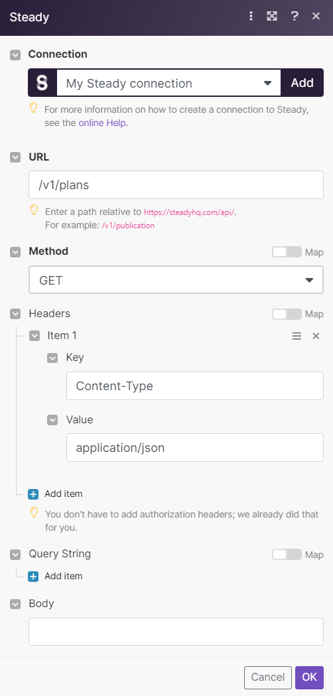Click the expand to fullscreen icon

(x=272, y=17)
